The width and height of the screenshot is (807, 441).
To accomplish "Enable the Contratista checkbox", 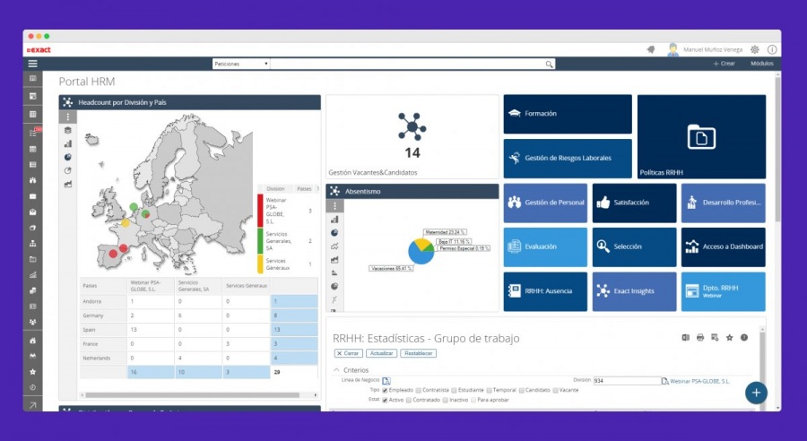I will (419, 391).
